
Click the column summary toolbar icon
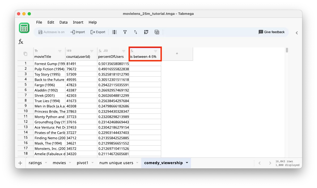pyautogui.click(x=115, y=32)
